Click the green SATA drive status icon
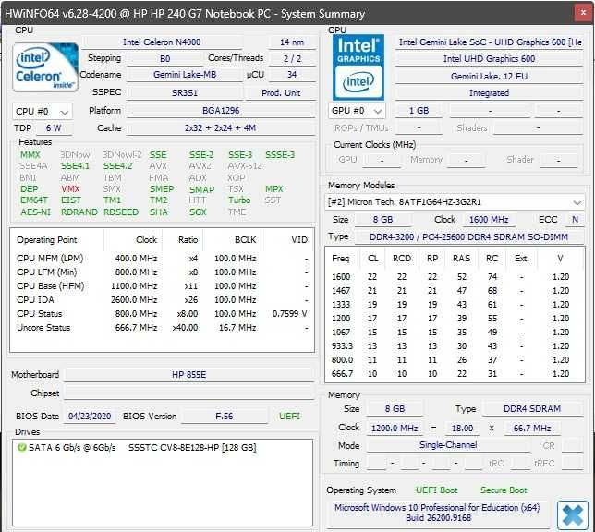This screenshot has height=532, width=595. pos(21,448)
